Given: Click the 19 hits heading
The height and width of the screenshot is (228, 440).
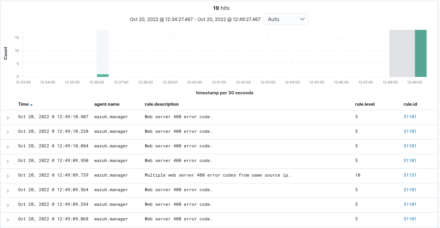Looking at the screenshot, I should coord(221,8).
